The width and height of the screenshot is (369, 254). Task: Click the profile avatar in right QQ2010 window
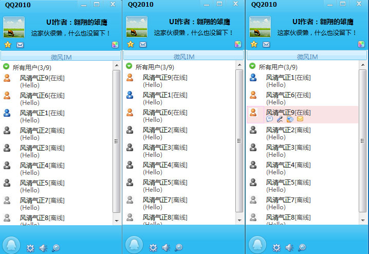click(x=260, y=27)
